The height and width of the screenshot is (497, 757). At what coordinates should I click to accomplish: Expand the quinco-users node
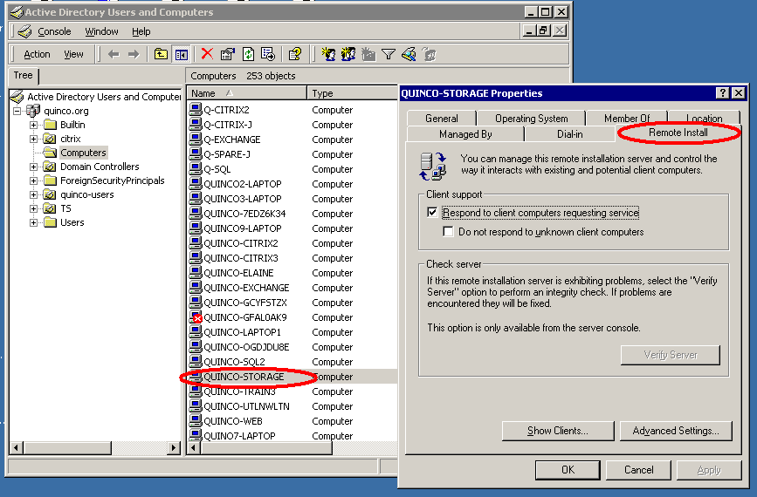tap(33, 194)
